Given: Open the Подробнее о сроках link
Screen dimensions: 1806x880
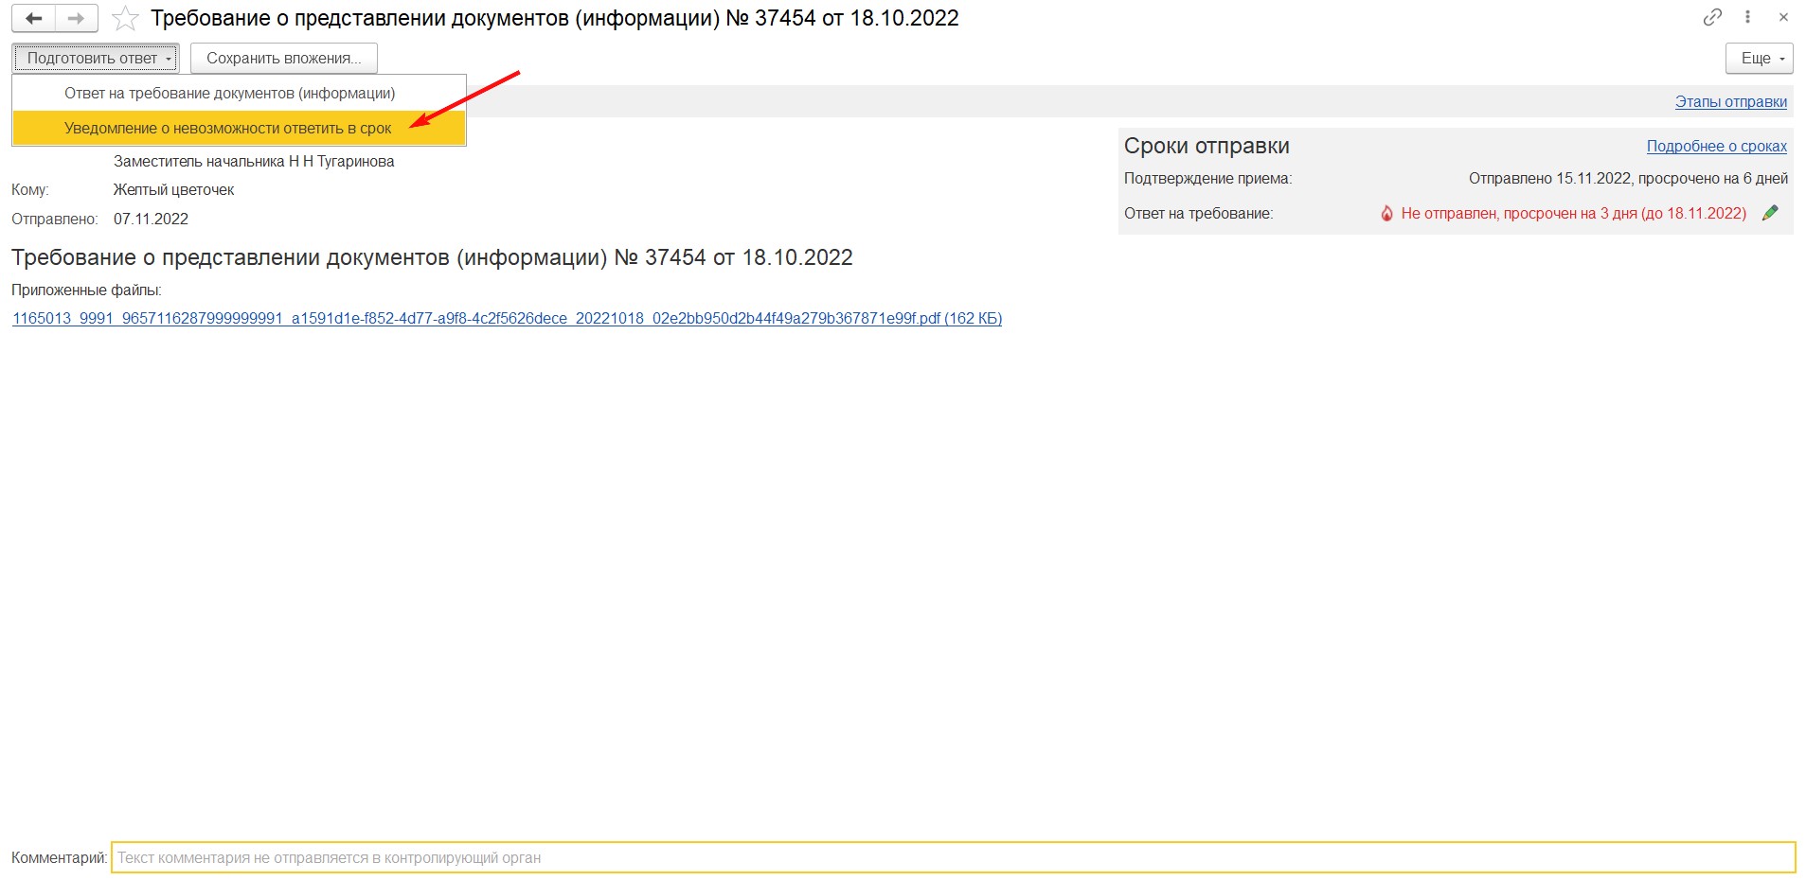Looking at the screenshot, I should (x=1717, y=146).
